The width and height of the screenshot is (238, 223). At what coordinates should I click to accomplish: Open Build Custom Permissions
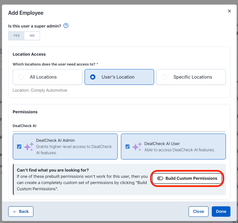point(187,178)
